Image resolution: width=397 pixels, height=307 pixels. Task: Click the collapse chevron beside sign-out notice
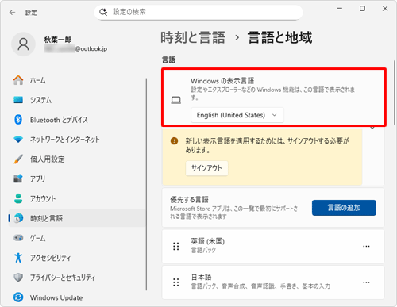372,128
